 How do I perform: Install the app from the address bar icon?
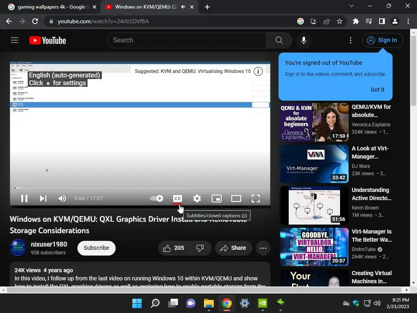click(x=314, y=21)
